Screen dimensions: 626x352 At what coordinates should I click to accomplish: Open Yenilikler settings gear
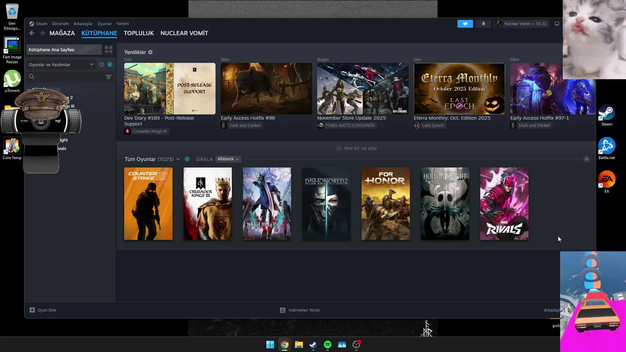tap(150, 52)
